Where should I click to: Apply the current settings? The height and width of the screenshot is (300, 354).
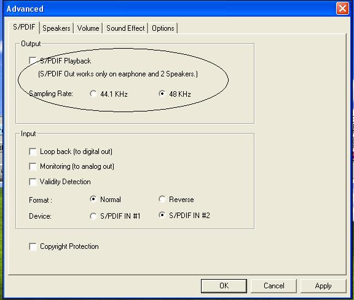tap(323, 286)
